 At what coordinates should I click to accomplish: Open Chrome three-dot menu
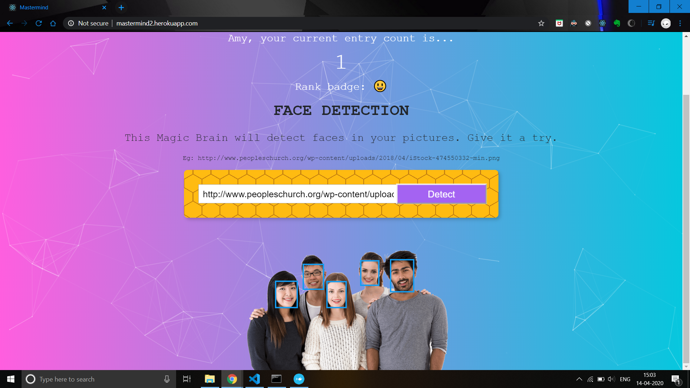click(x=680, y=23)
